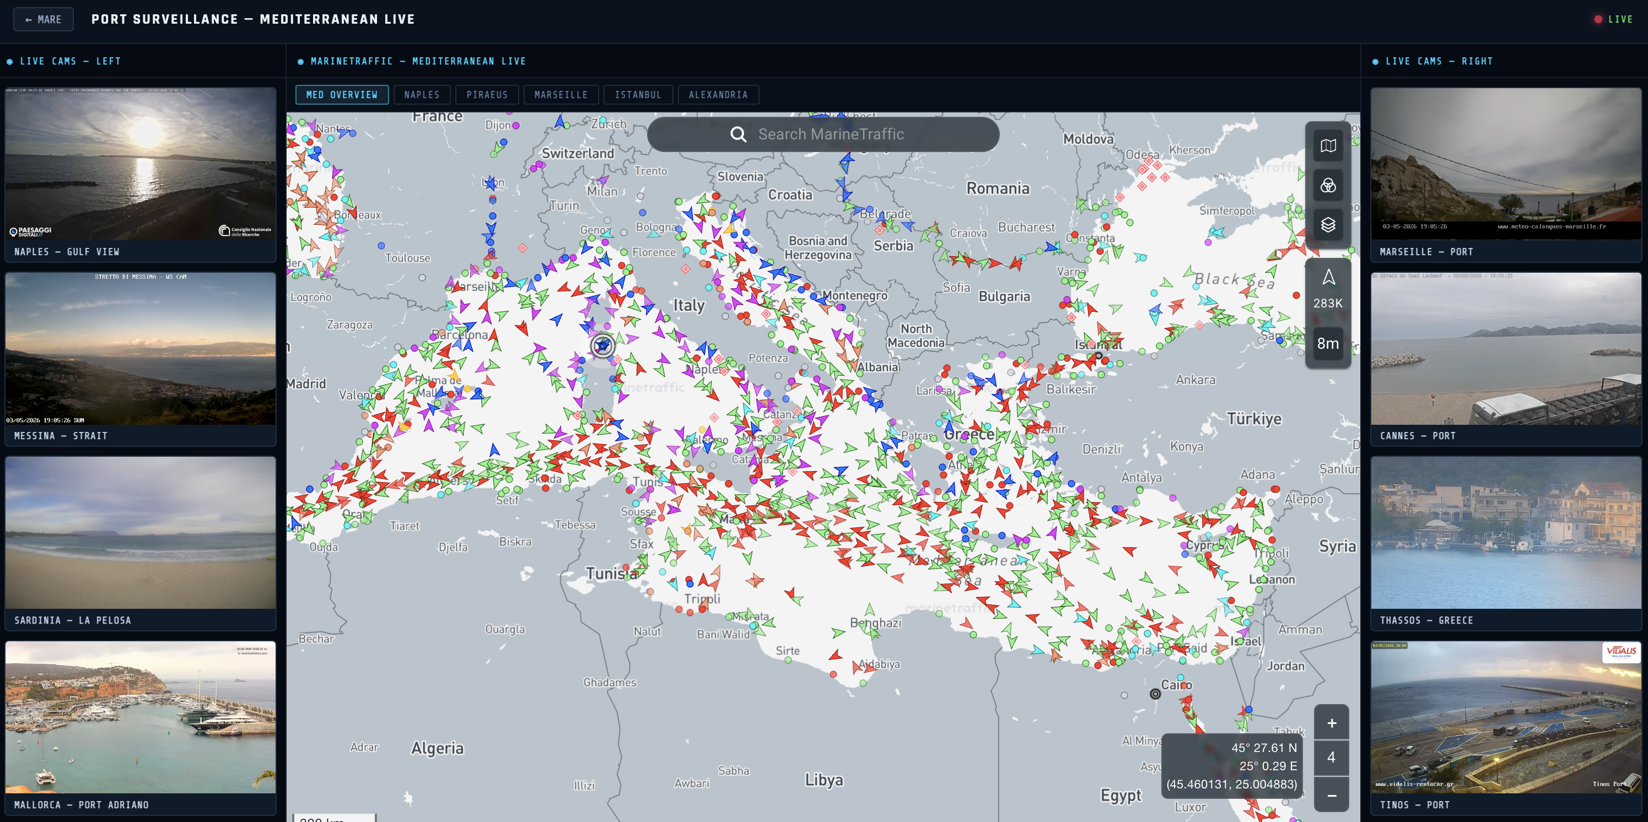Click the Romania label on map
1648x822 pixels.
point(998,188)
